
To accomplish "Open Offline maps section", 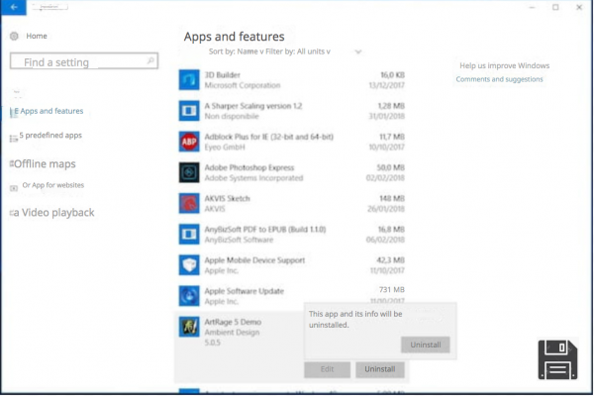I will pyautogui.click(x=43, y=163).
